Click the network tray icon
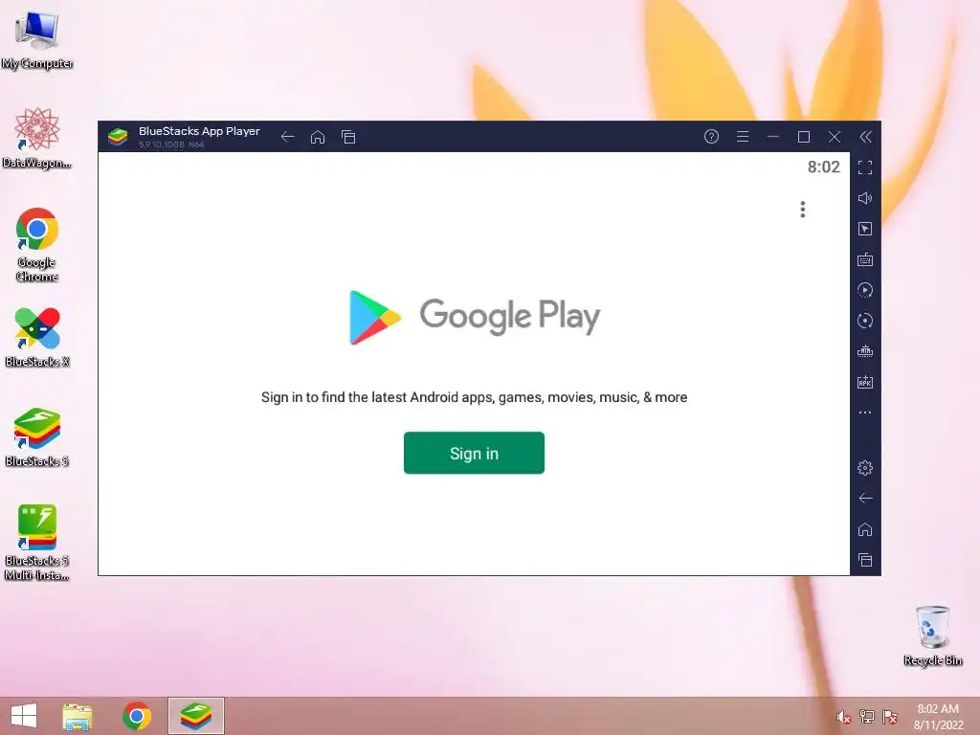Viewport: 980px width, 735px height. point(867,717)
